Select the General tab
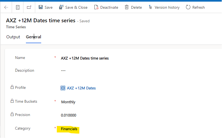Image resolution: width=222 pixels, height=138 pixels. click(x=34, y=37)
